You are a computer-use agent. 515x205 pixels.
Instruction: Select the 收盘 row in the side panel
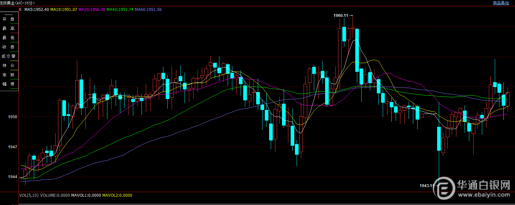pyautogui.click(x=9, y=47)
